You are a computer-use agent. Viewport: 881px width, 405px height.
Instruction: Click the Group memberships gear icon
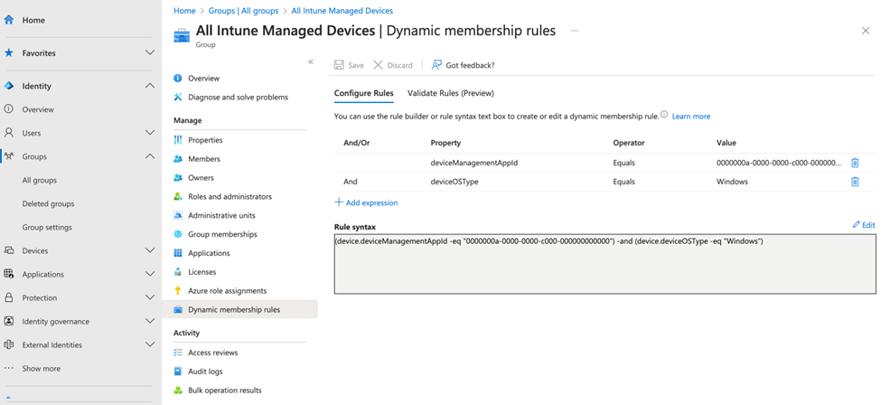coord(178,234)
